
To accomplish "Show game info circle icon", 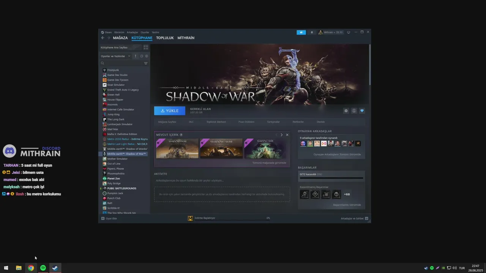I will coord(354,111).
